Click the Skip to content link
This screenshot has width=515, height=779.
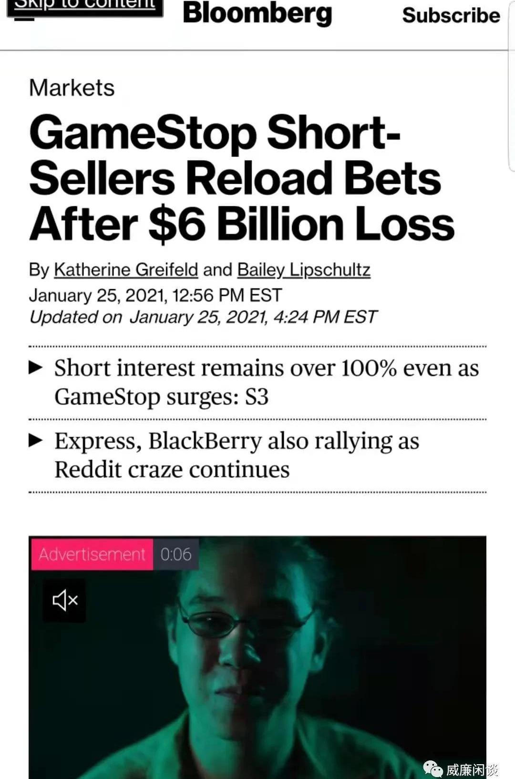tap(85, 7)
